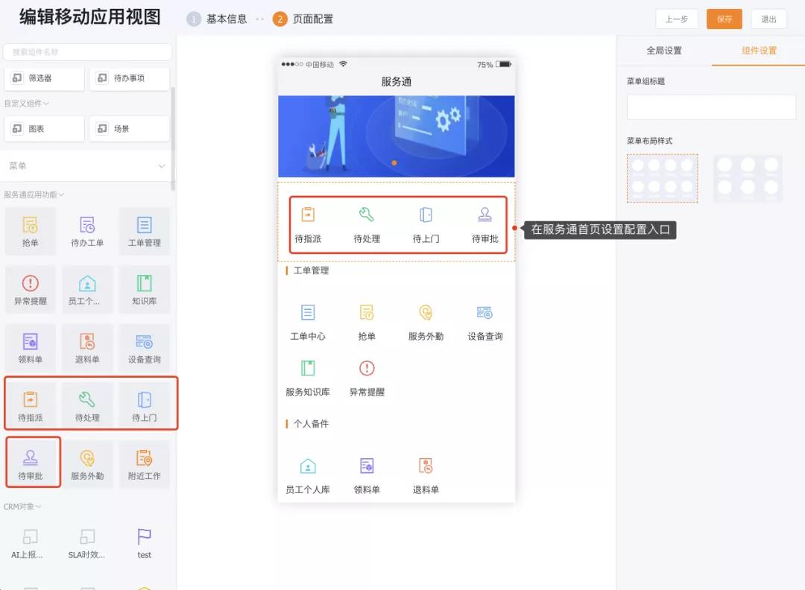Select the 服务外勤 component in left palette
This screenshot has width=805, height=590.
[87, 464]
